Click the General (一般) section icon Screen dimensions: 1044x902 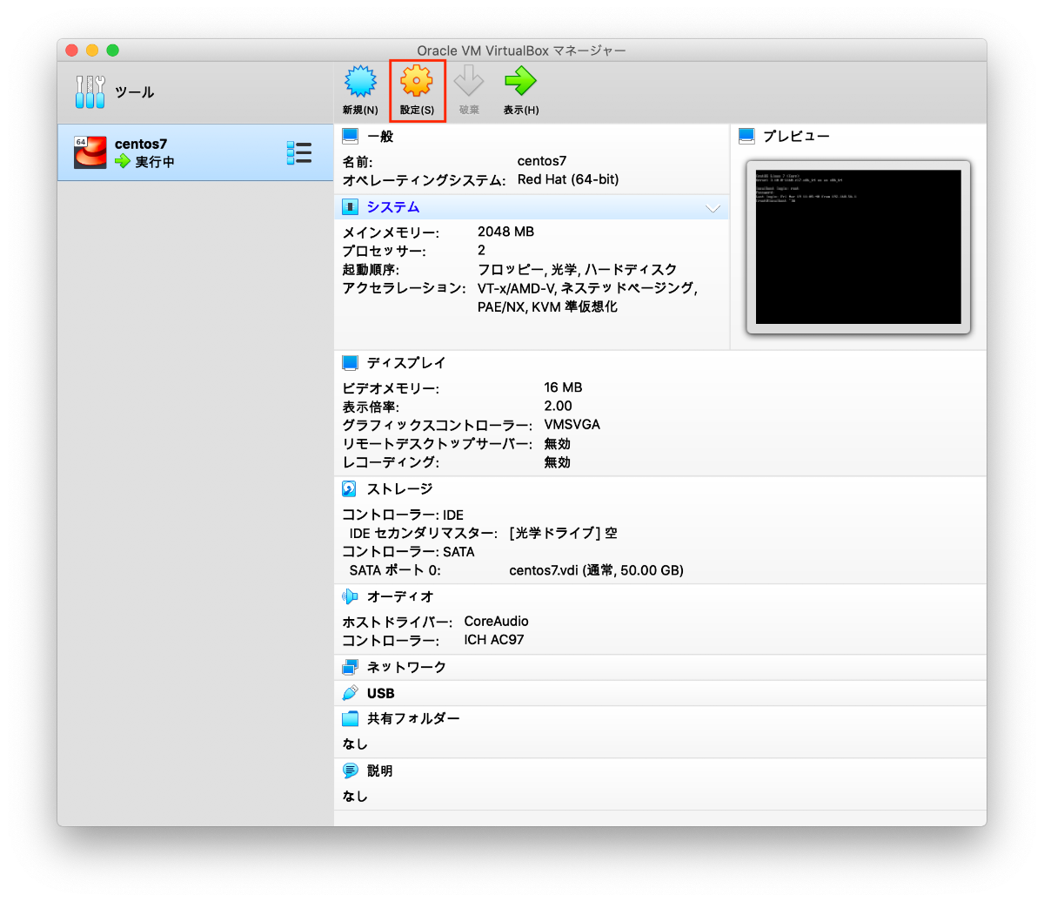point(351,136)
